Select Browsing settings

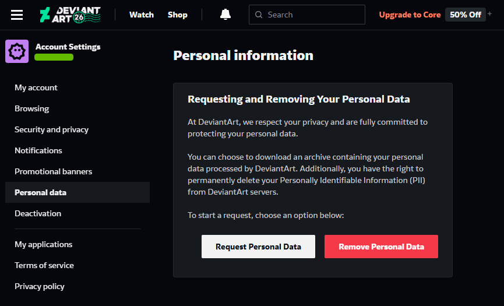point(32,108)
